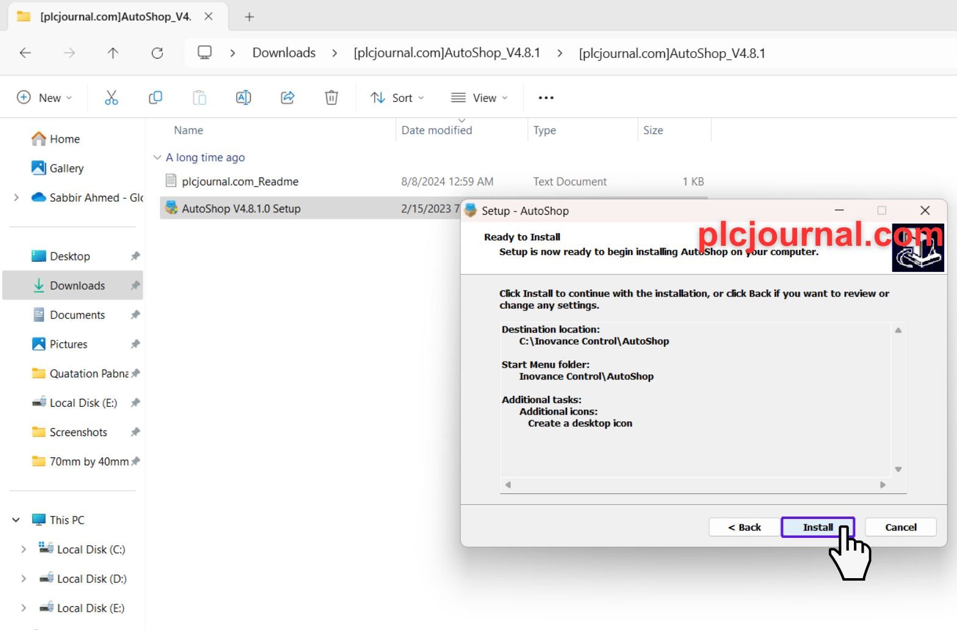
Task: Unpin Desktop using its pin icon
Action: point(135,256)
